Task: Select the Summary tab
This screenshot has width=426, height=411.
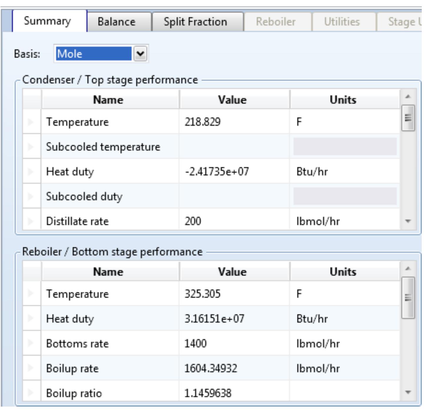Action: pyautogui.click(x=47, y=21)
